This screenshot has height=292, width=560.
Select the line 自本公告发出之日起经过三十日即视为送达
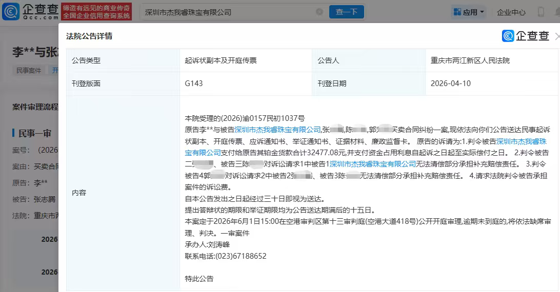click(x=255, y=198)
